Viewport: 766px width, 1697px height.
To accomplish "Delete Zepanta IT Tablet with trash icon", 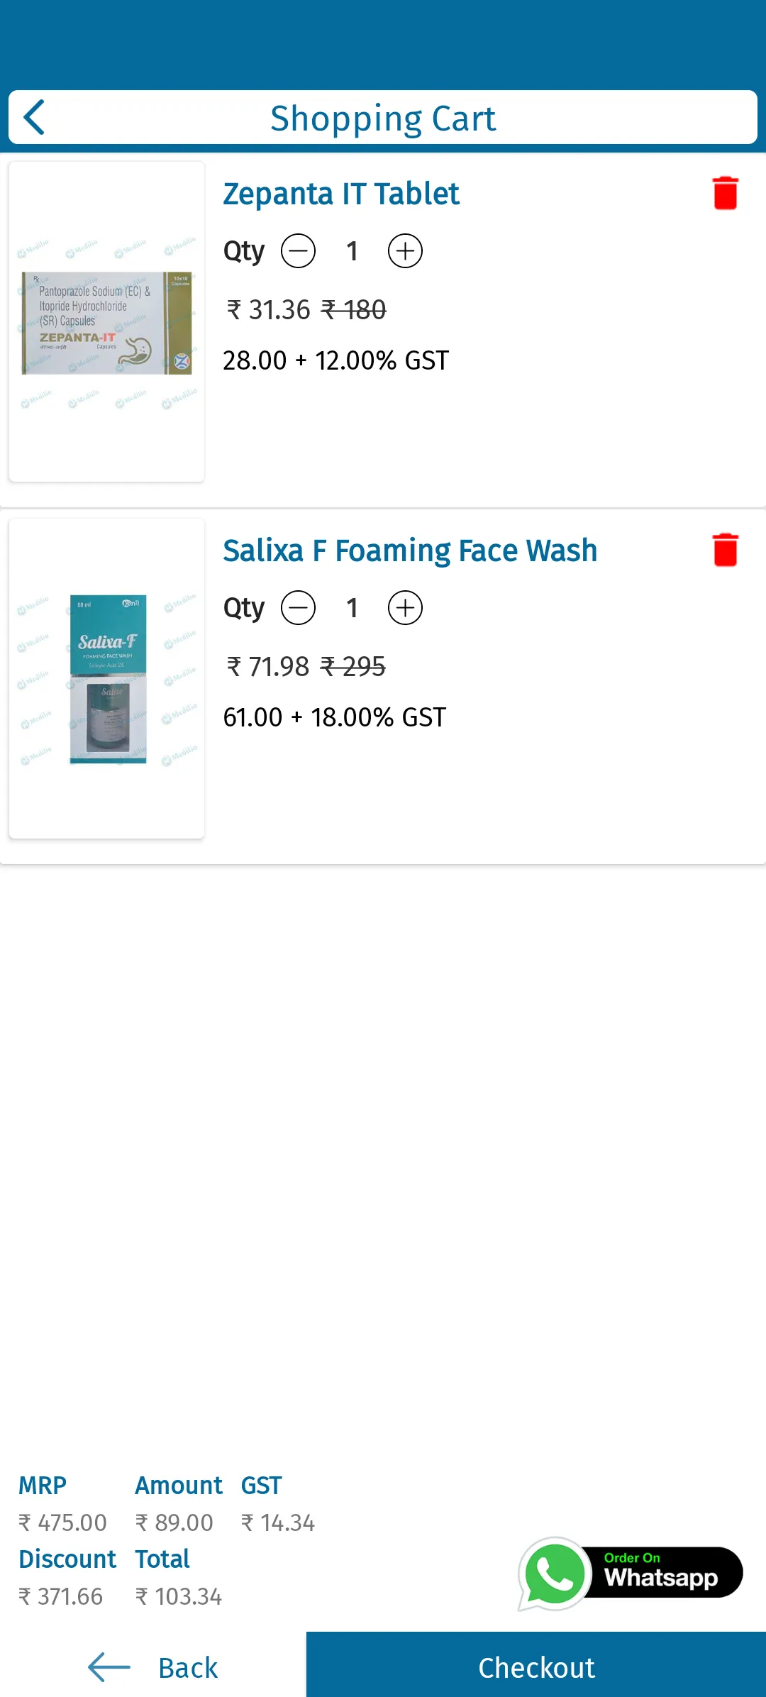I will coord(725,193).
